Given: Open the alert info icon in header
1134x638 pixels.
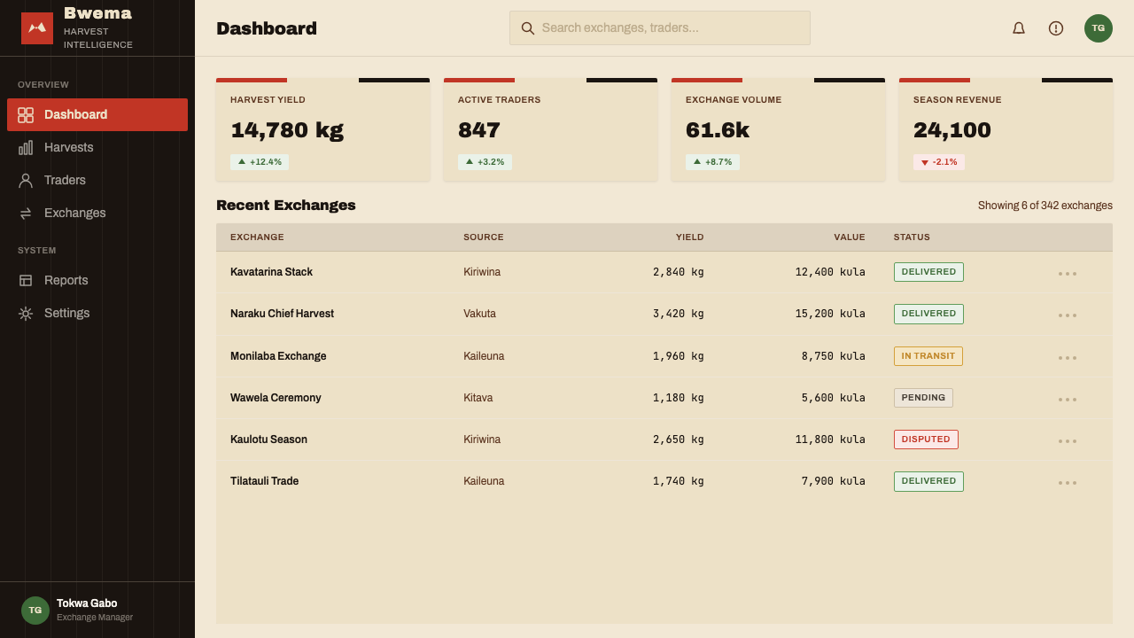Looking at the screenshot, I should pyautogui.click(x=1056, y=28).
